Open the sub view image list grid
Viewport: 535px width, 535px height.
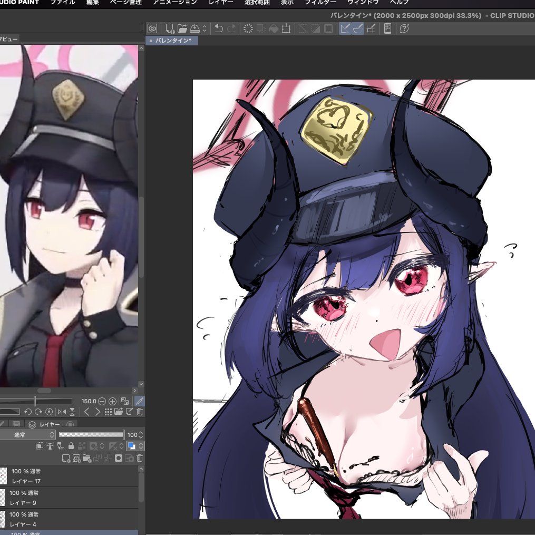click(x=108, y=412)
